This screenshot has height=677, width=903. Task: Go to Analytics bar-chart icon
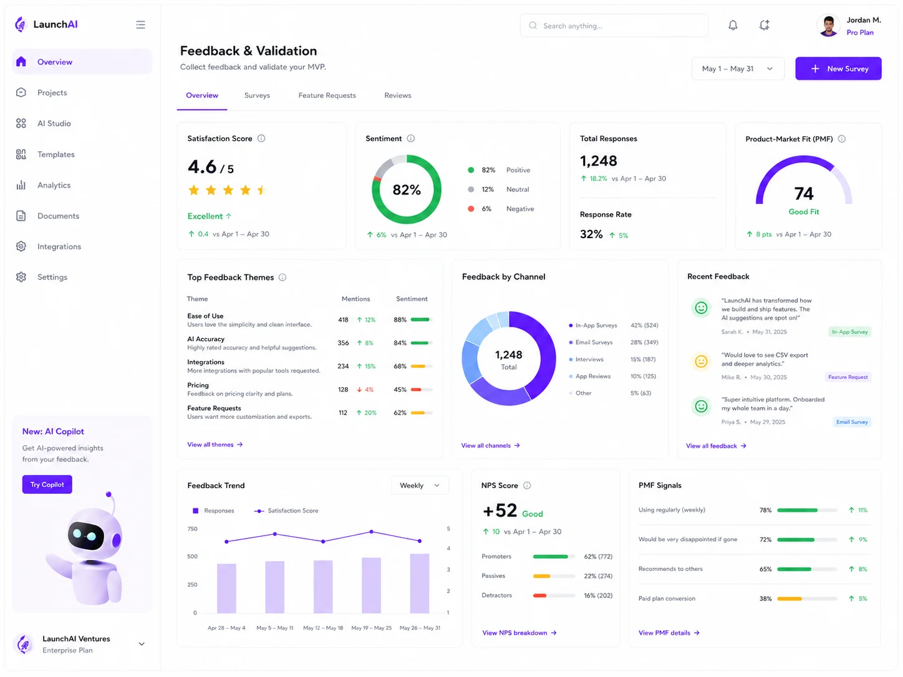[21, 185]
